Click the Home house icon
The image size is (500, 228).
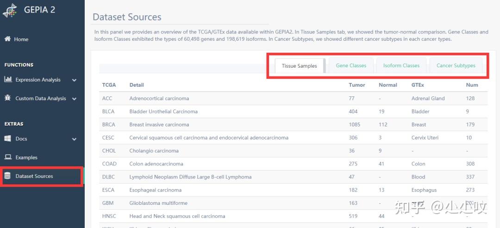pyautogui.click(x=7, y=39)
